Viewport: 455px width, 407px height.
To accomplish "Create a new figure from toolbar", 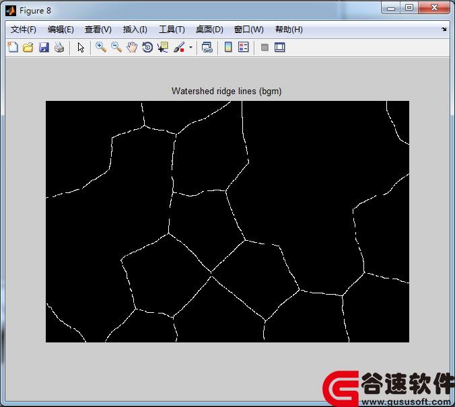I will click(x=13, y=47).
